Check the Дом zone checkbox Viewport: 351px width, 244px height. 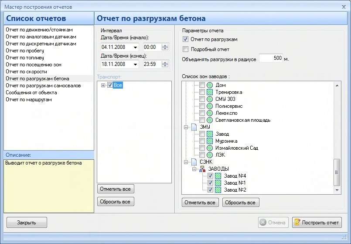(x=202, y=85)
